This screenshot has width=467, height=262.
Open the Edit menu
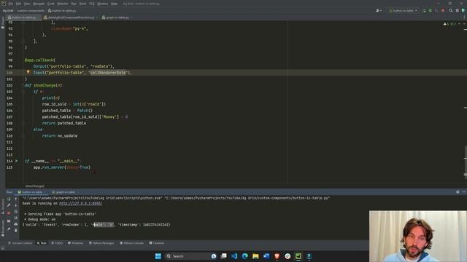[x=18, y=4]
